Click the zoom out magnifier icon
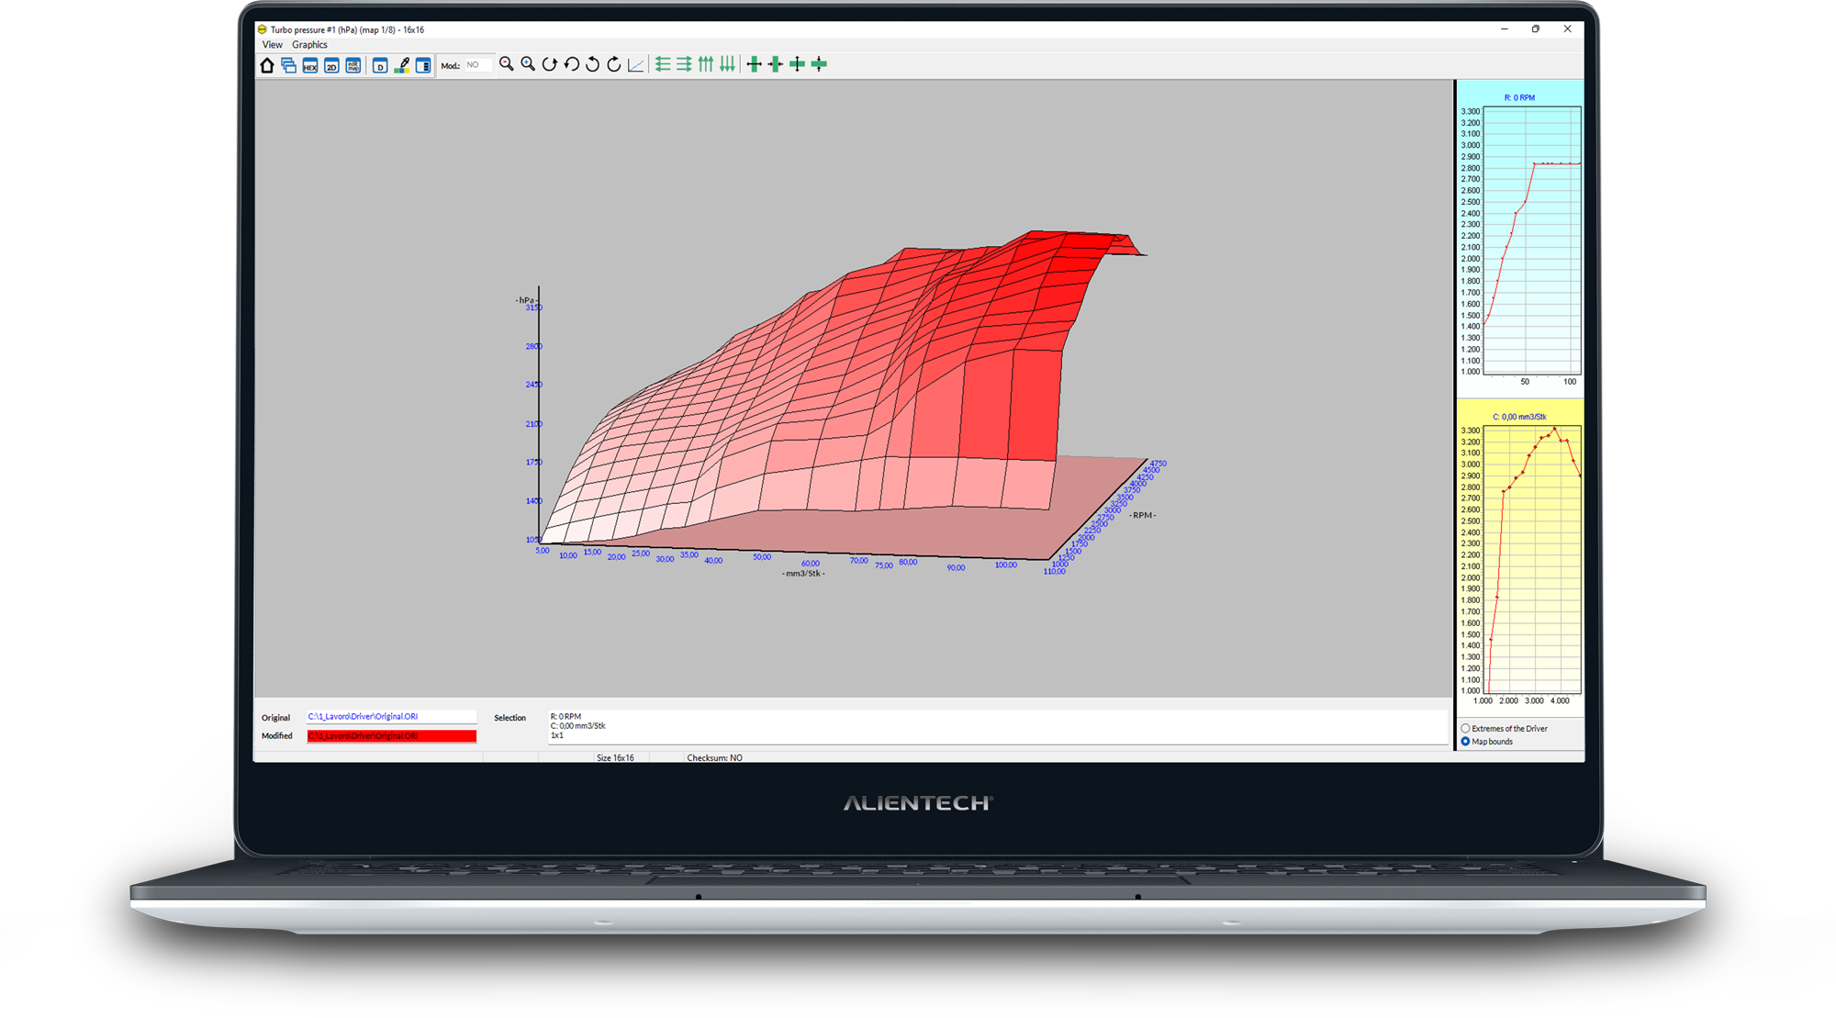The image size is (1836, 1018). pos(507,64)
